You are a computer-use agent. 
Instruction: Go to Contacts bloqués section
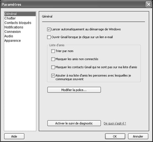[18, 23]
